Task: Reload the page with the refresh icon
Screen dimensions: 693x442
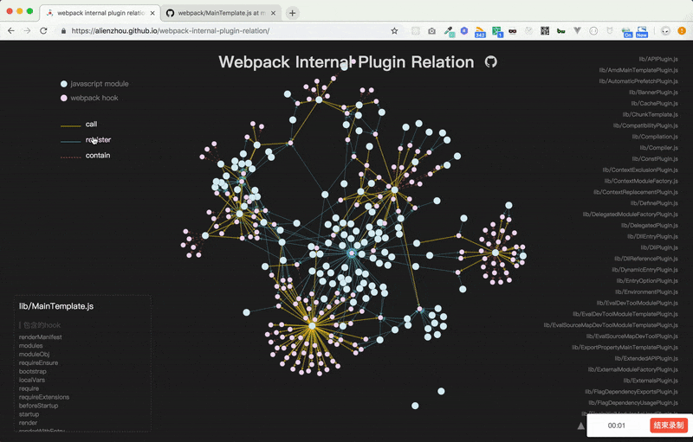Action: coord(43,31)
